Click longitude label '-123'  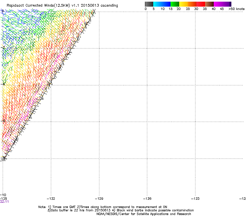click(195, 199)
